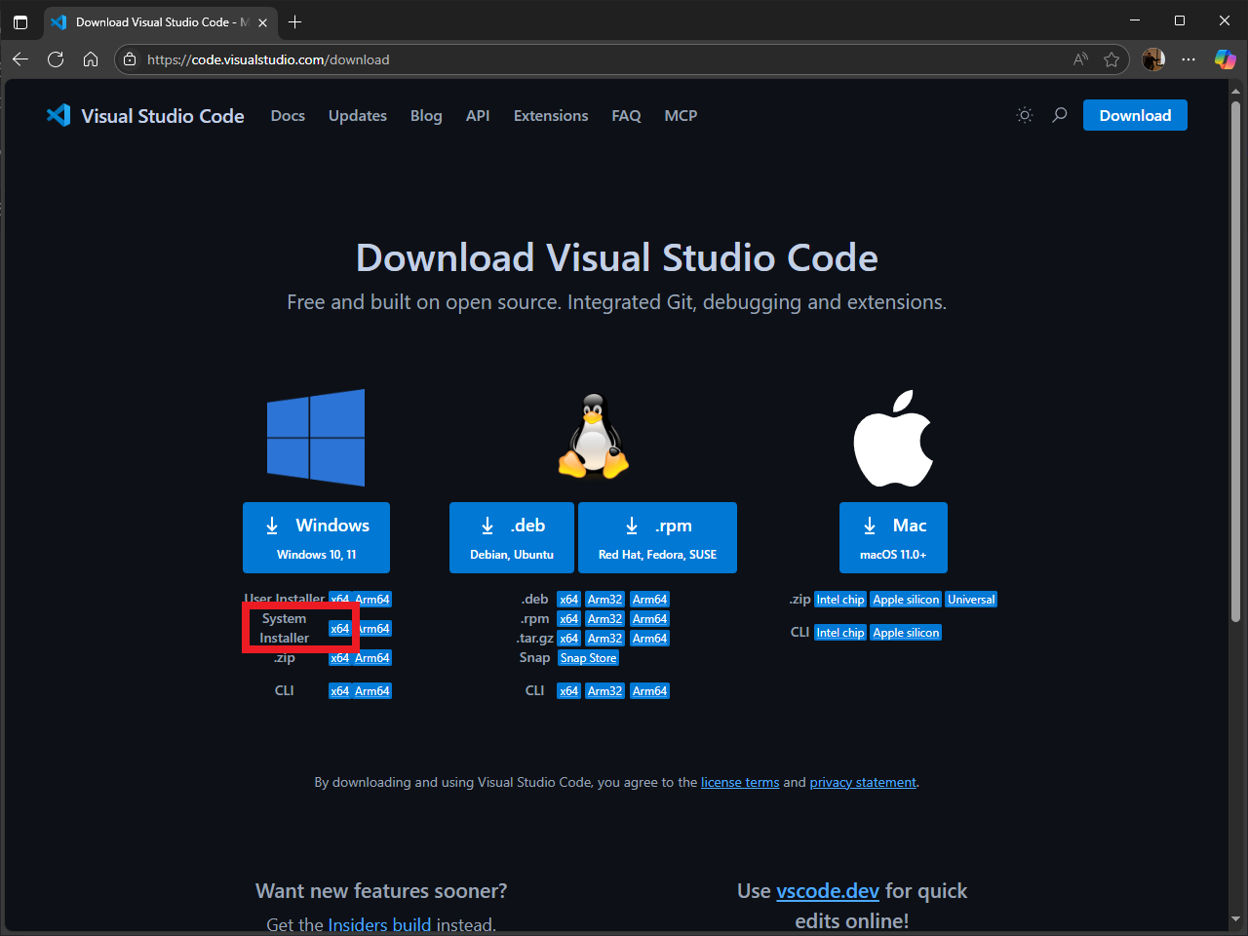Click Apple silicon for Mac CLI

coord(907,633)
